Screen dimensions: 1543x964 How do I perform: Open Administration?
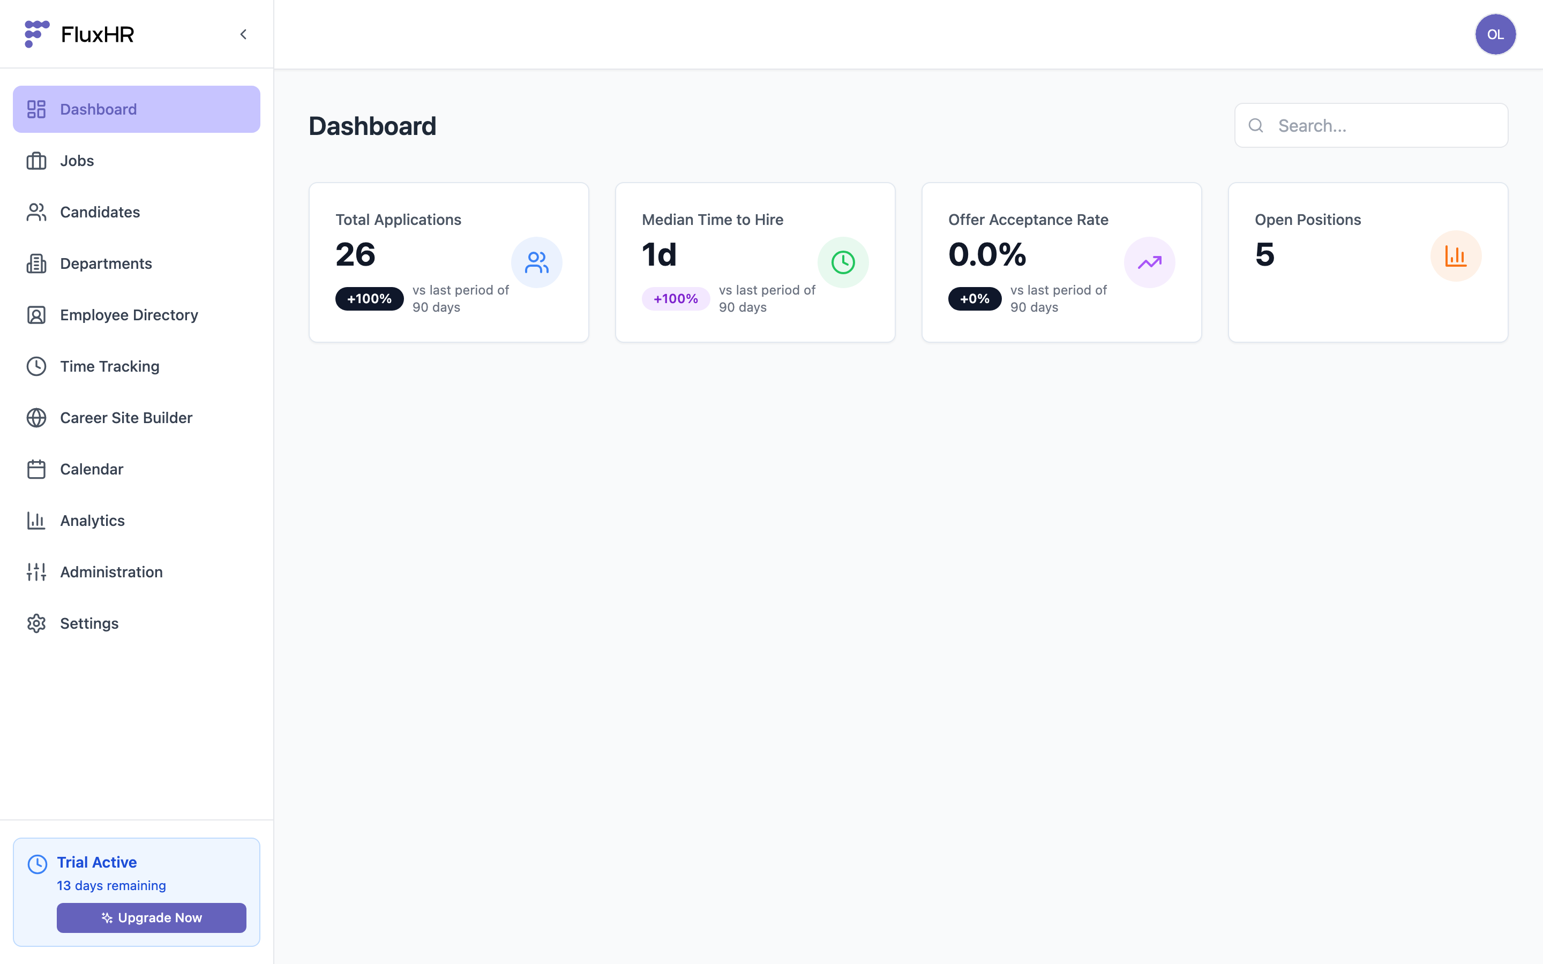tap(137, 572)
